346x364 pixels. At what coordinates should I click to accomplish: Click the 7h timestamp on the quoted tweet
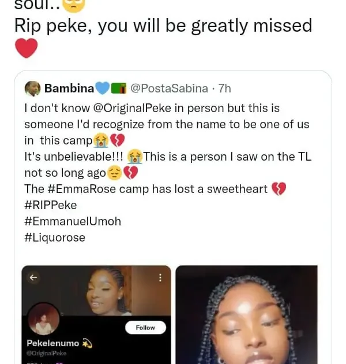click(224, 88)
